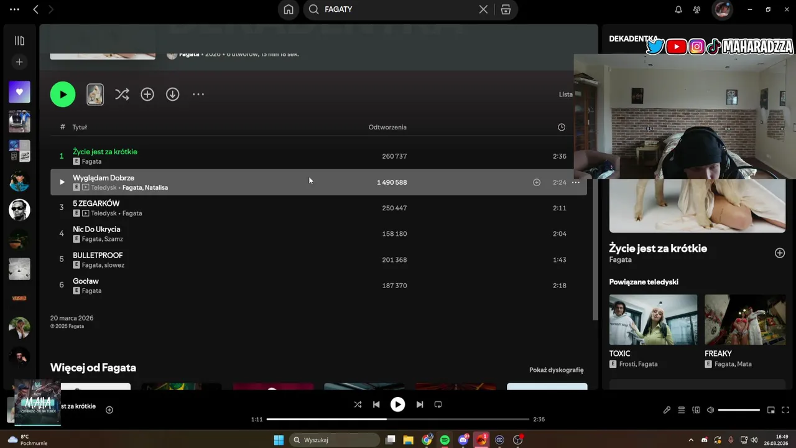
Task: Open the Wyglądam Dobrze track title
Action: click(103, 178)
